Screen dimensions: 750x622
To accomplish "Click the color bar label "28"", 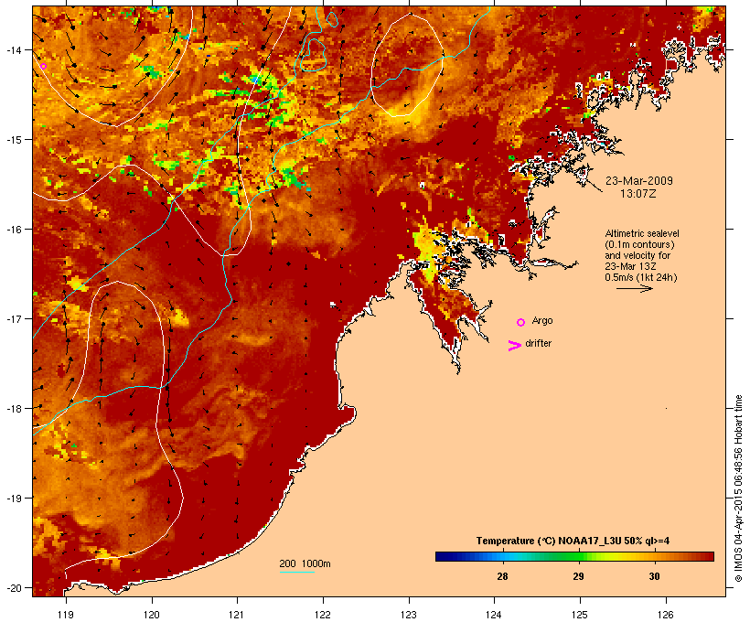I will click(502, 576).
